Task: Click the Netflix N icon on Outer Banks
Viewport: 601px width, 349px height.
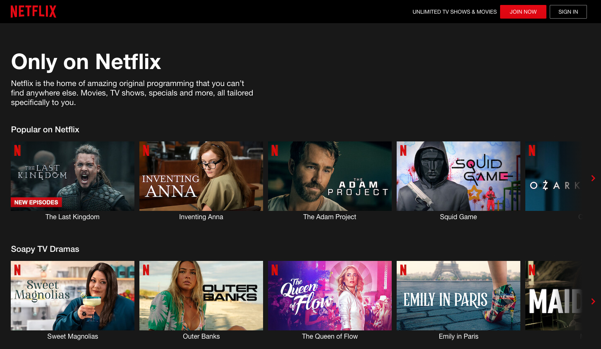Action: click(x=146, y=270)
